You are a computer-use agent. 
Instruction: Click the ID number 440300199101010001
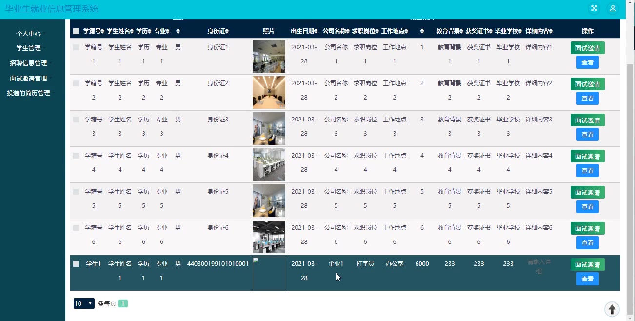point(218,264)
